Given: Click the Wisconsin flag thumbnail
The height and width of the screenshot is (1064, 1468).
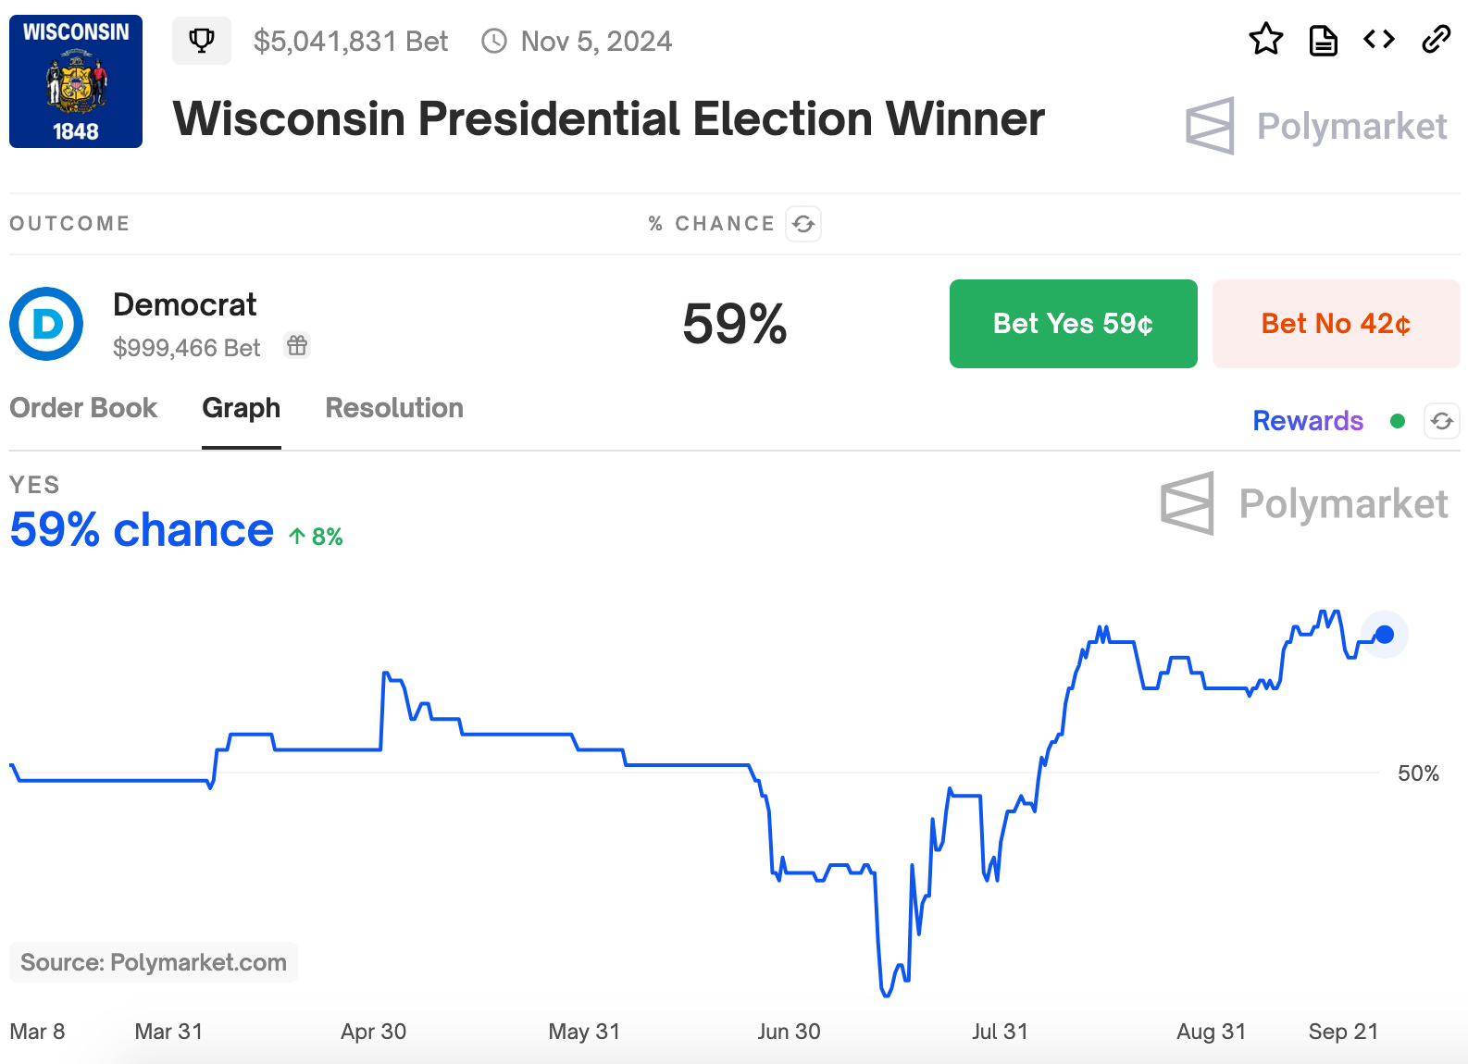Looking at the screenshot, I should [x=76, y=81].
